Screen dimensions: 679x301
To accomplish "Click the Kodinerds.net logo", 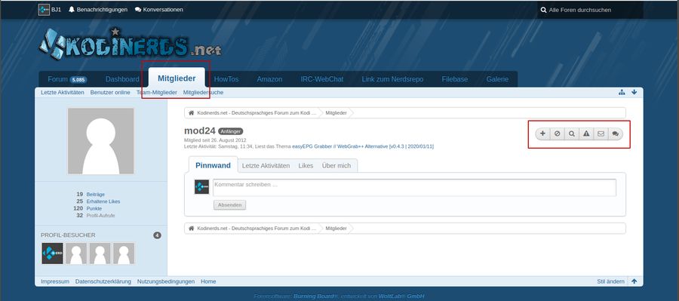I will click(x=130, y=44).
